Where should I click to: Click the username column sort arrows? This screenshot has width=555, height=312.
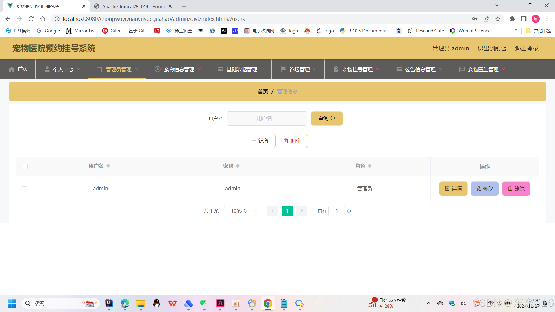click(108, 166)
